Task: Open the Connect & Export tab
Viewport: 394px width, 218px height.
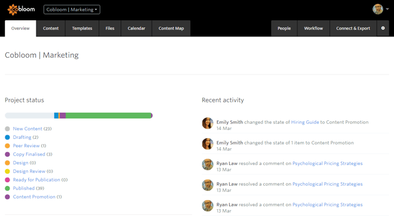Action: (353, 29)
